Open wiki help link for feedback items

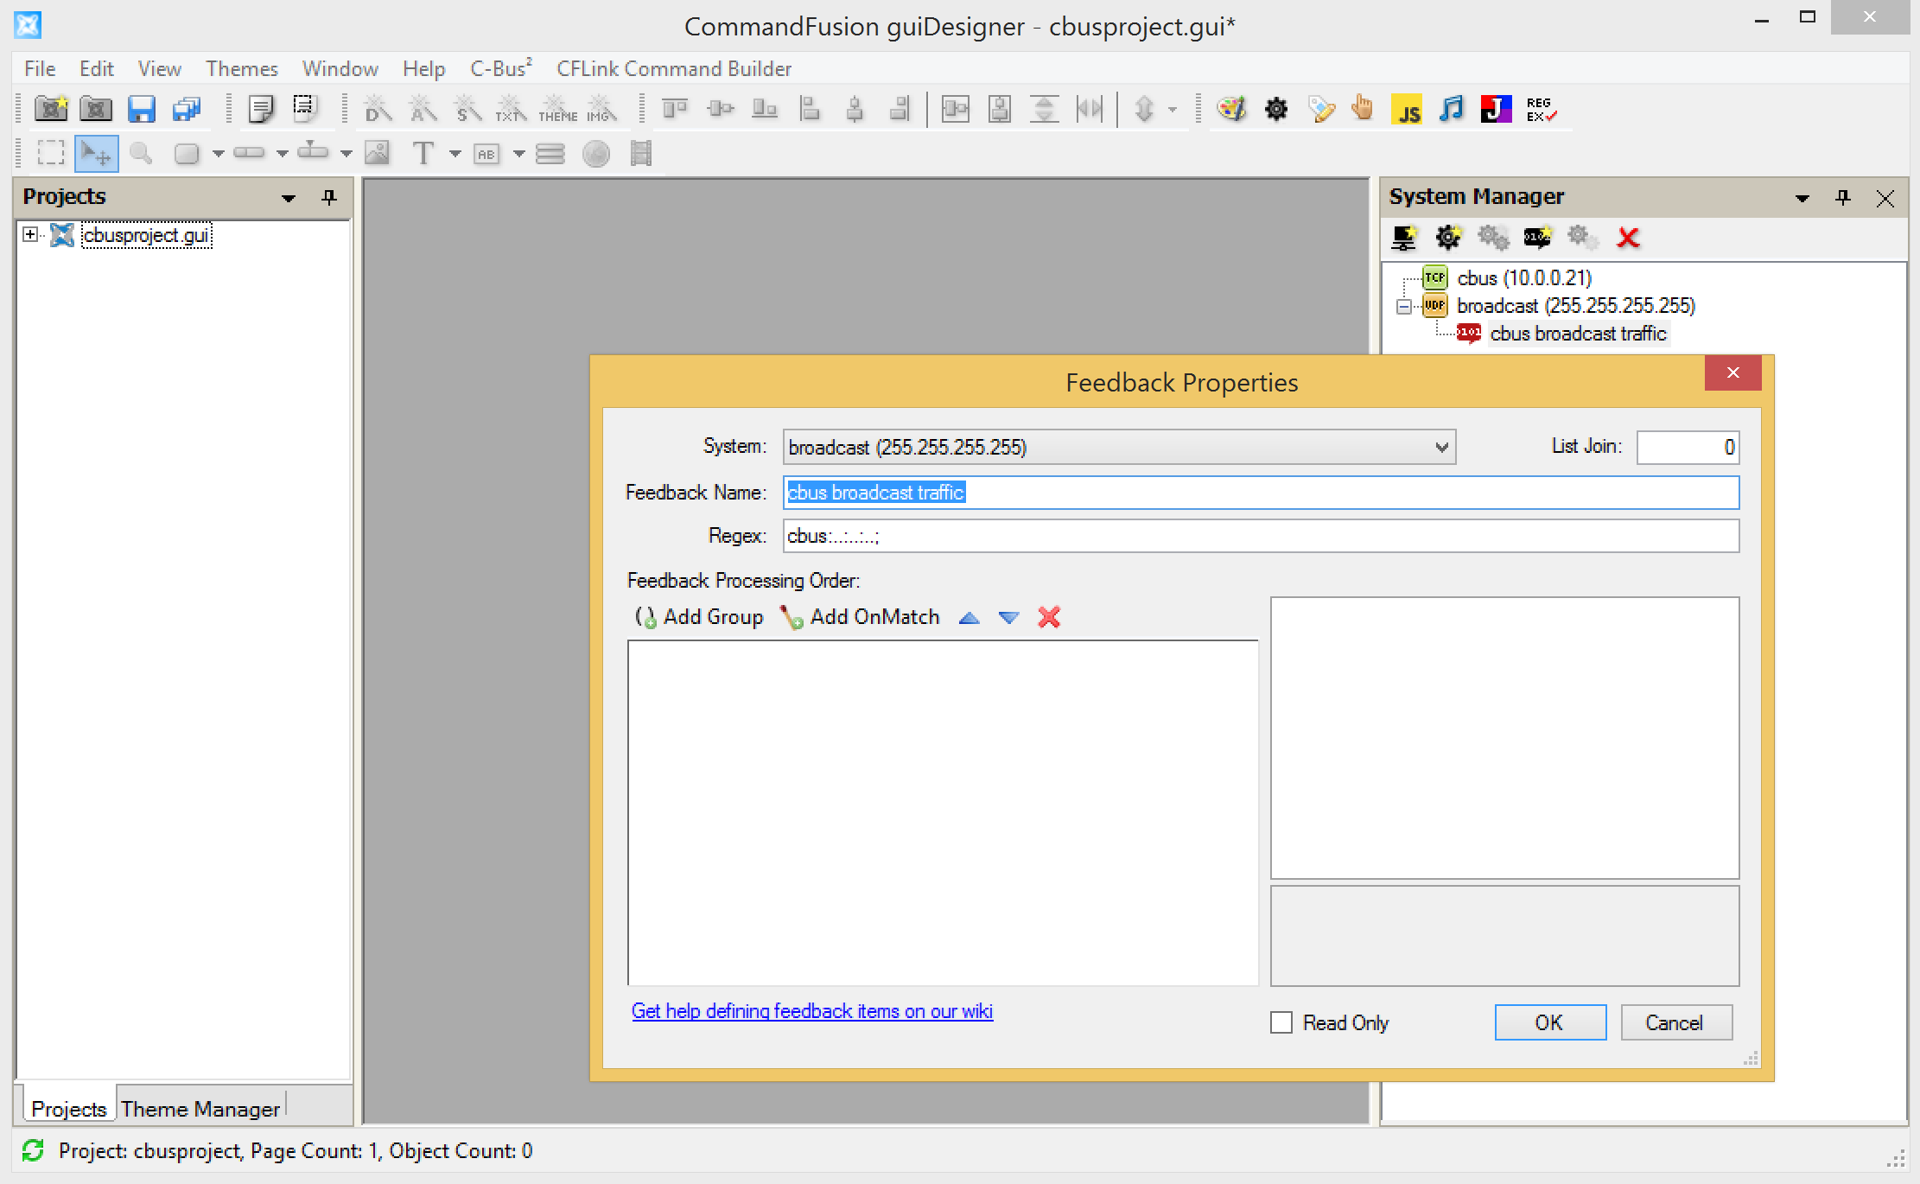(x=811, y=1011)
